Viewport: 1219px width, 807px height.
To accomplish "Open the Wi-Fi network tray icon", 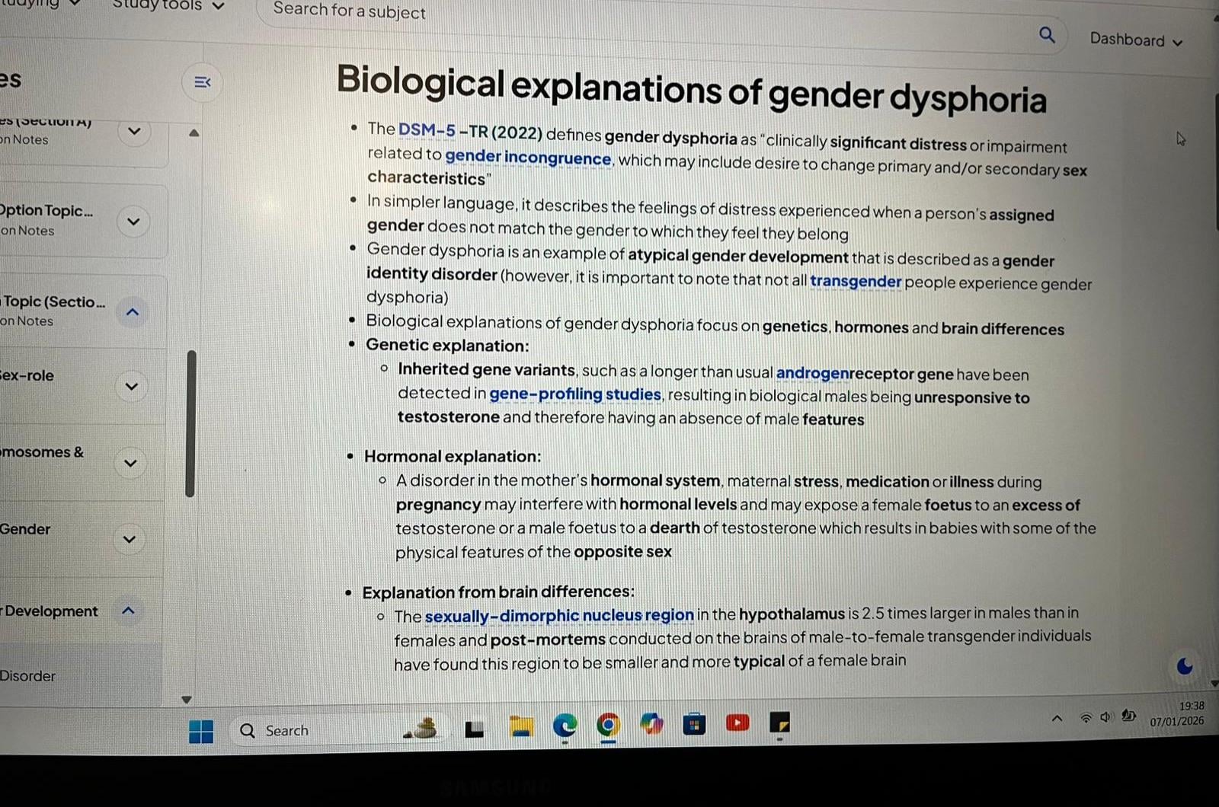I will [1086, 717].
